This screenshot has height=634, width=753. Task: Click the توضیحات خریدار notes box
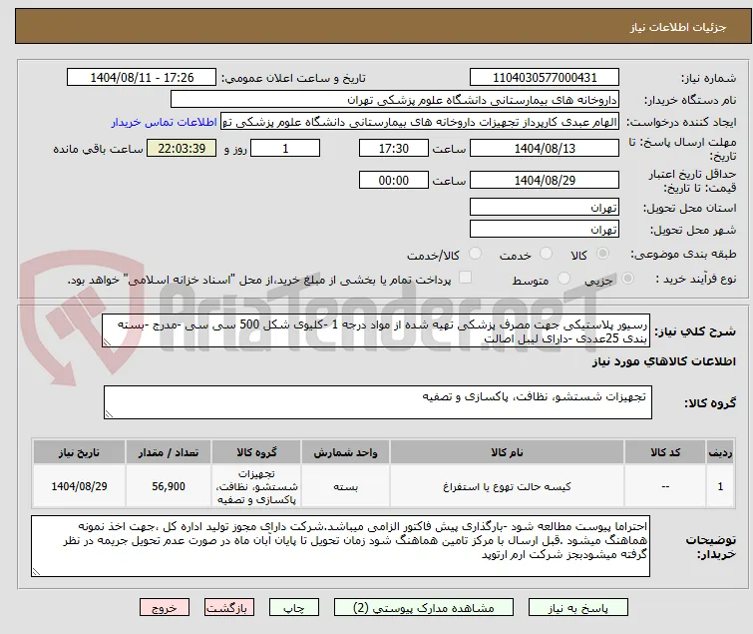point(340,546)
